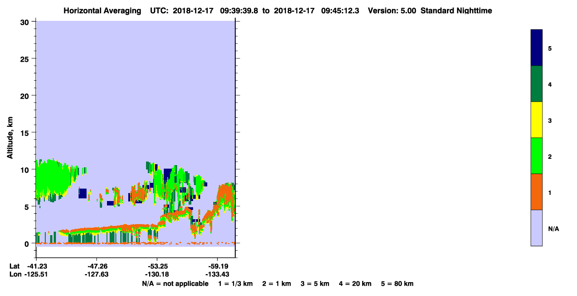Click the colorbar label 'N/A'
The width and height of the screenshot is (577, 296).
click(553, 229)
